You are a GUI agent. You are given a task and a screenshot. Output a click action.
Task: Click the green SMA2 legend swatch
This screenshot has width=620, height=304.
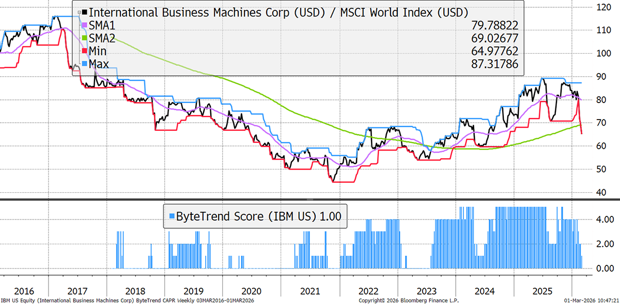pyautogui.click(x=86, y=38)
